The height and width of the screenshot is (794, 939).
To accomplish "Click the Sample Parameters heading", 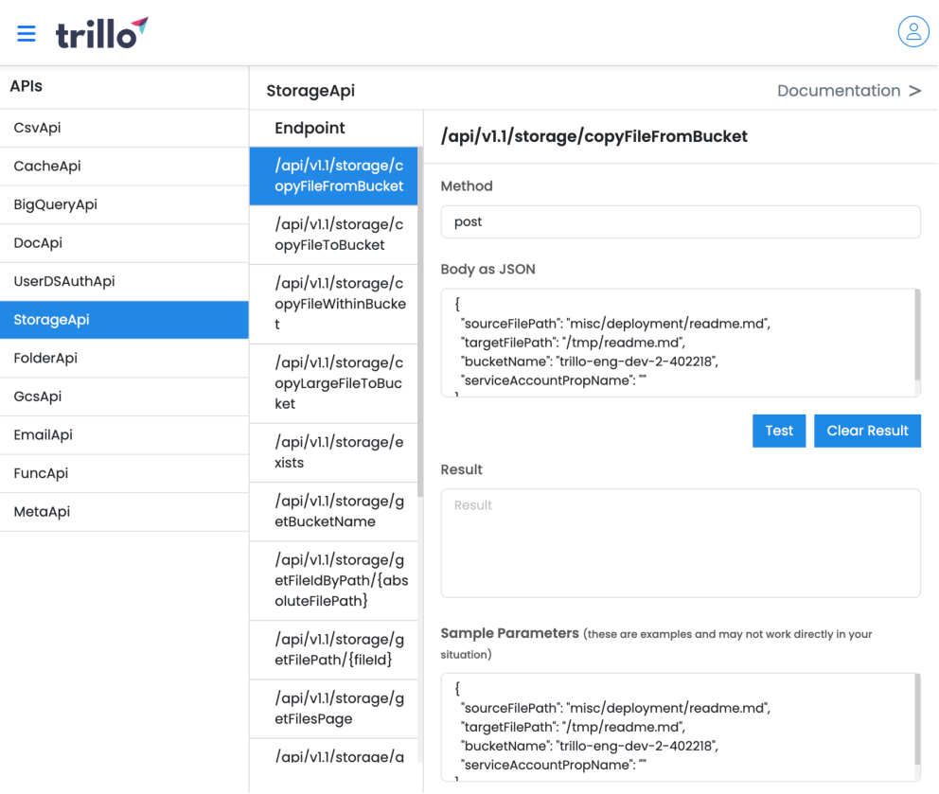I will click(x=509, y=633).
